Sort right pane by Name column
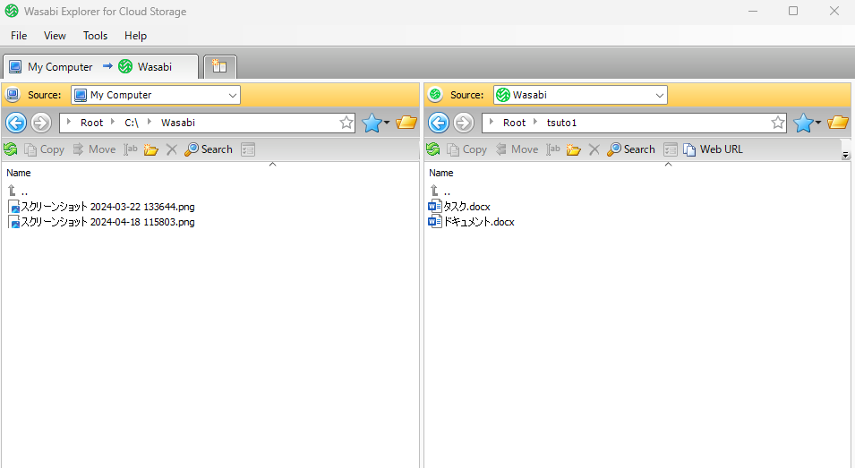 coord(441,173)
